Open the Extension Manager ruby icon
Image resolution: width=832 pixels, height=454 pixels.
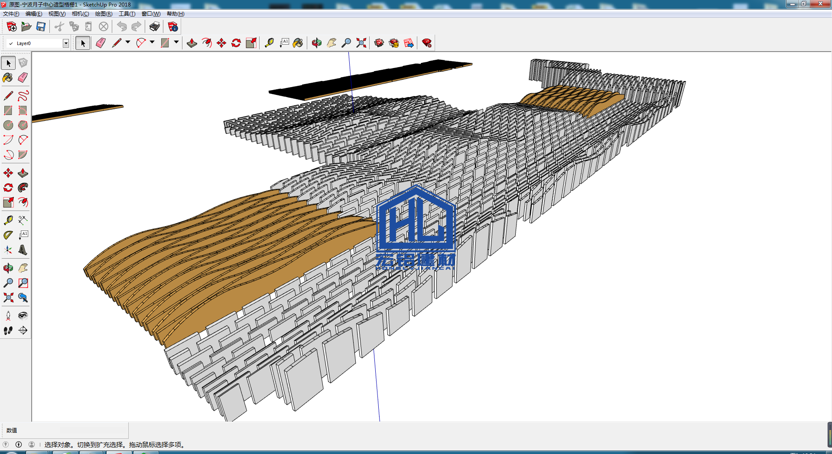pyautogui.click(x=427, y=43)
